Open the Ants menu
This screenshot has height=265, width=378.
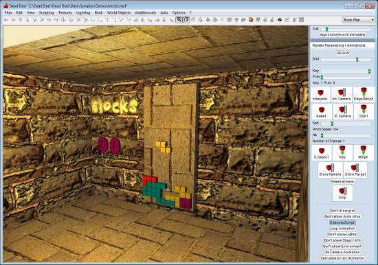[x=164, y=12]
